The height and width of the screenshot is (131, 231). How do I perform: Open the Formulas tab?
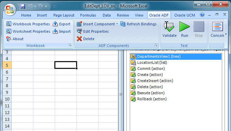88,15
